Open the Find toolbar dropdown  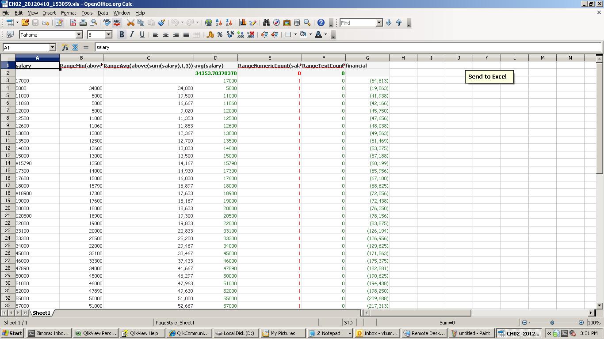pyautogui.click(x=379, y=23)
